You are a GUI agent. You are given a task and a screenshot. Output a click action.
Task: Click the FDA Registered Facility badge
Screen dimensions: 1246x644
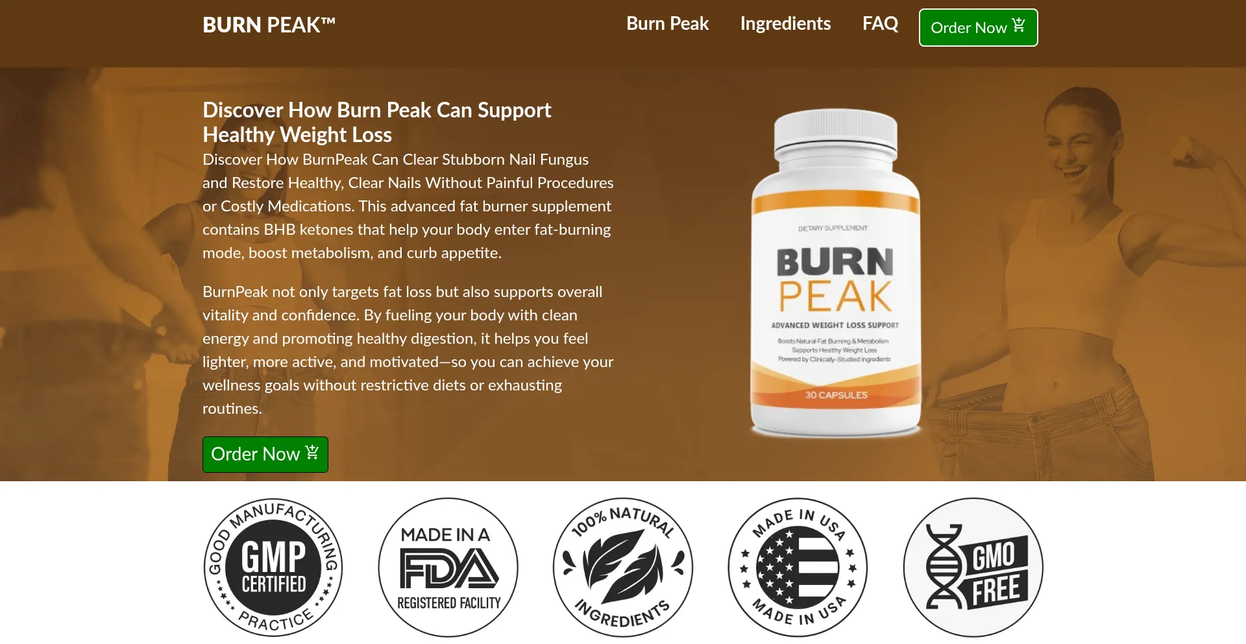point(448,567)
